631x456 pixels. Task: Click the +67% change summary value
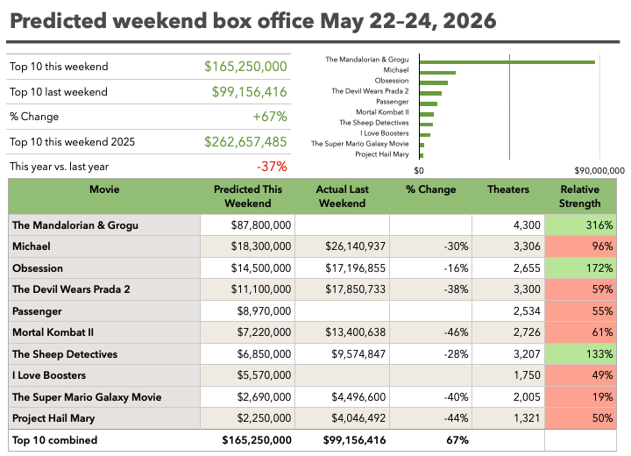coord(270,117)
